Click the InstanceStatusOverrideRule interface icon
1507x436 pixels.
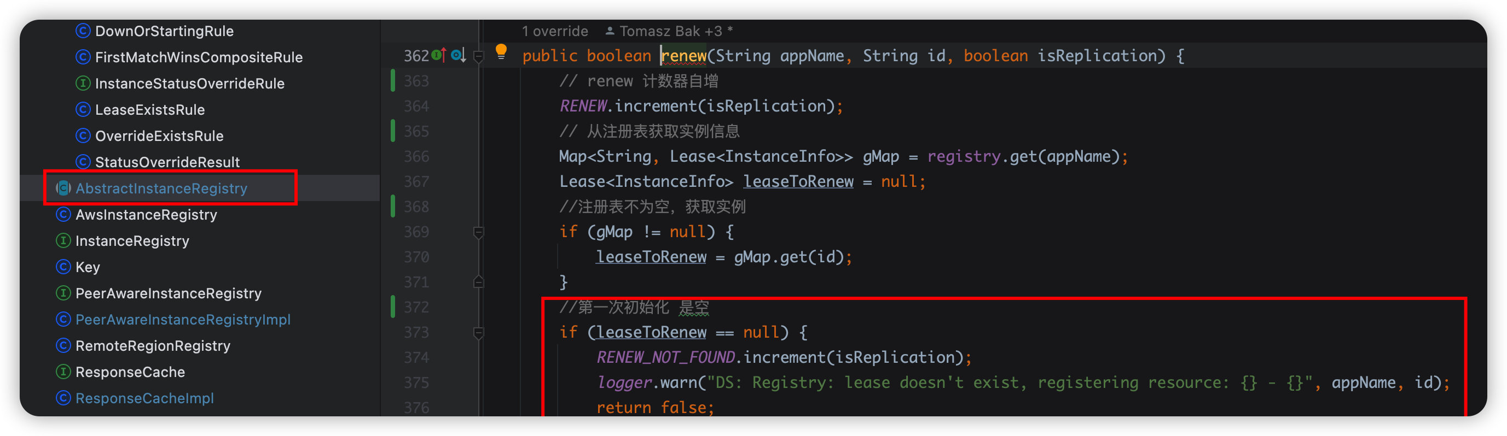click(x=83, y=84)
